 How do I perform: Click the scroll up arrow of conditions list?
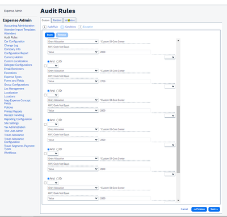point(178,41)
